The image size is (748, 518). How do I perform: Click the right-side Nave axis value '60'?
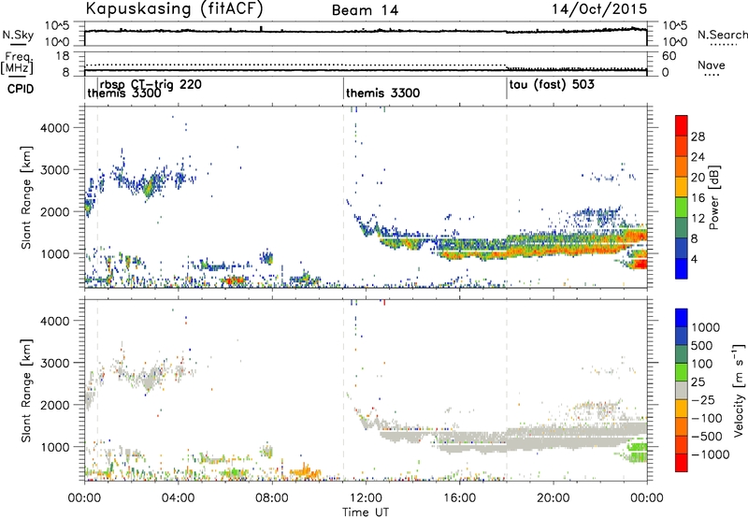click(669, 56)
